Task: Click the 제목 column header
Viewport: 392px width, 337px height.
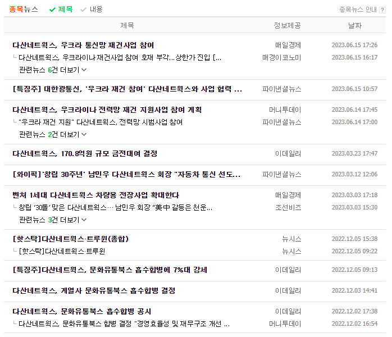Action: tap(127, 25)
